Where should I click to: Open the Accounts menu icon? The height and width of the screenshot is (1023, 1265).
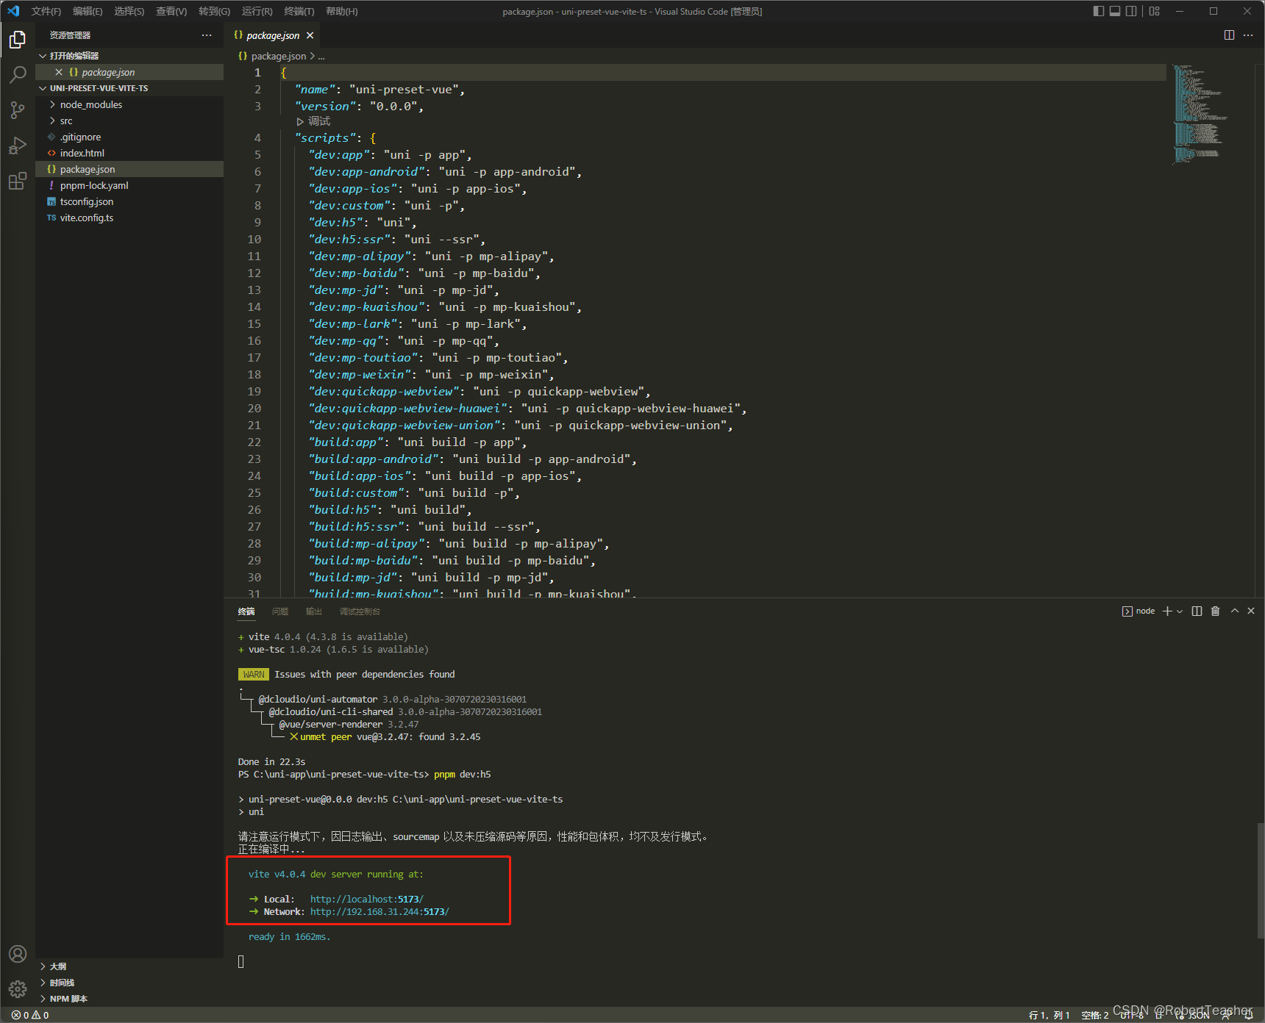pos(18,954)
